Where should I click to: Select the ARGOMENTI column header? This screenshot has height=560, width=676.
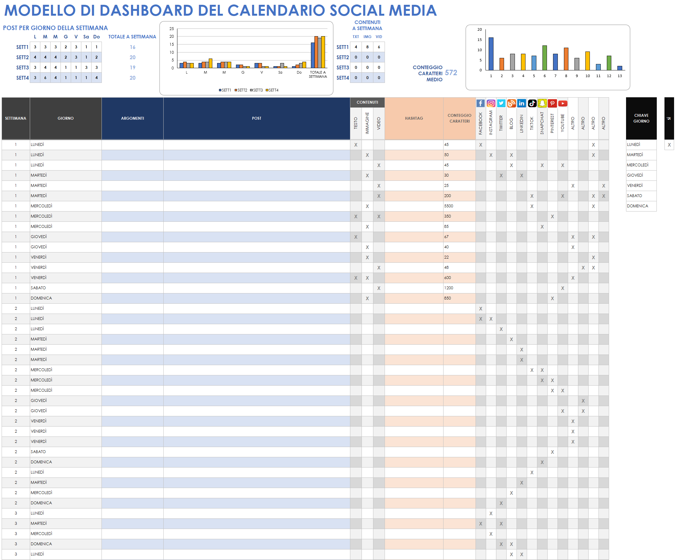coord(133,118)
